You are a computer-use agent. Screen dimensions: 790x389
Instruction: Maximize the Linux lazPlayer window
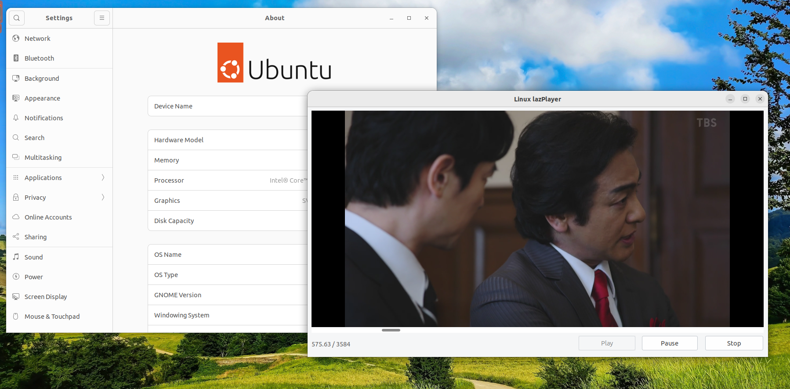coord(745,99)
